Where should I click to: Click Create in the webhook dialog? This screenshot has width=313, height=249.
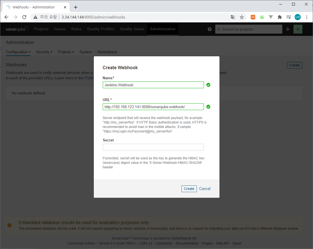click(189, 189)
